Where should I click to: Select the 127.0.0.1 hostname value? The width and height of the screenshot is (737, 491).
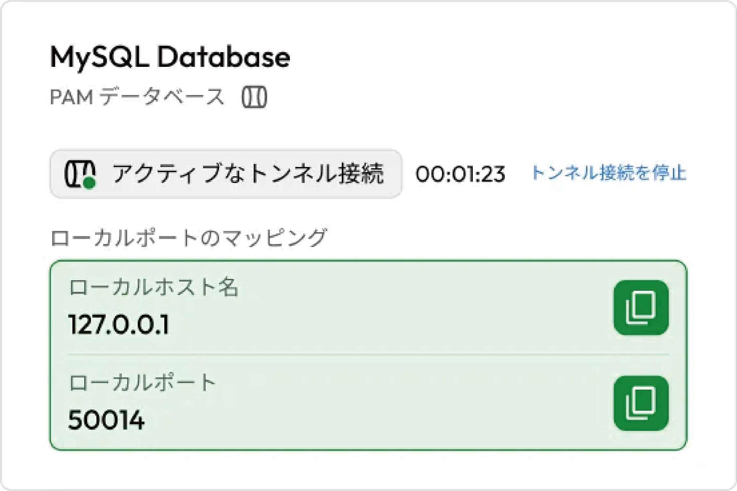119,325
